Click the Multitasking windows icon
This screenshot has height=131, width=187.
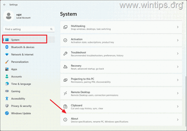(65, 27)
